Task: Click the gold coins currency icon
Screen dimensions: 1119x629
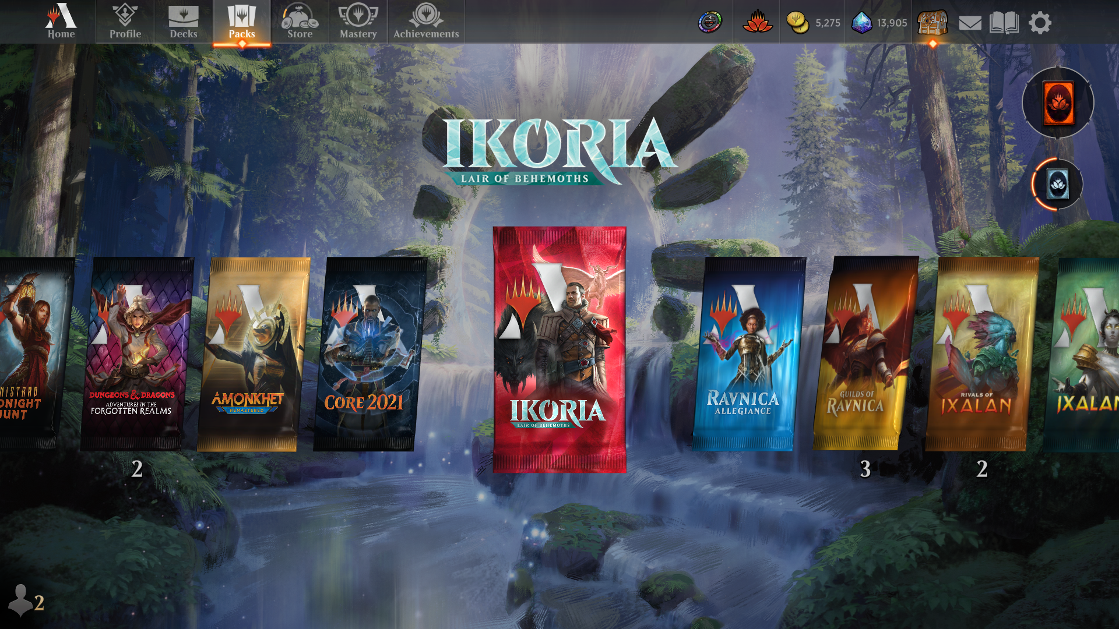Action: click(797, 23)
